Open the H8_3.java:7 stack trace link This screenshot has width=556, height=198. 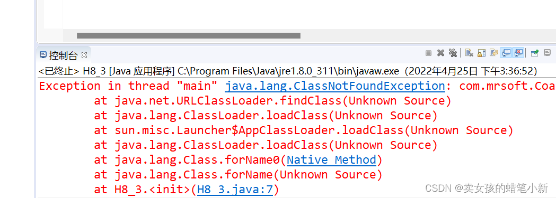tap(235, 190)
